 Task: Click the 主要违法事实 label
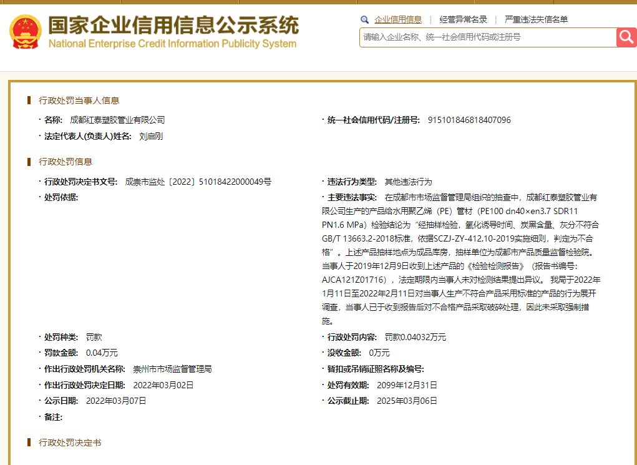click(352, 197)
